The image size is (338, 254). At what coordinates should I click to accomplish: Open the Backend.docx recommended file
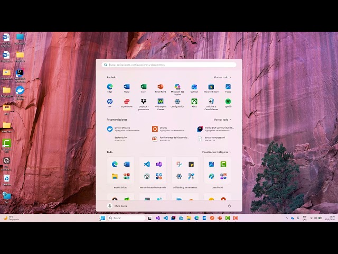click(121, 139)
